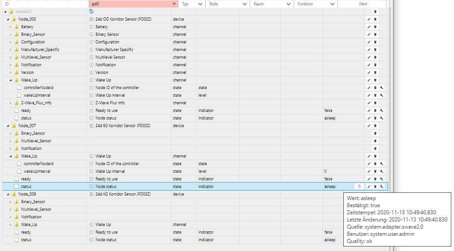
Task: Delete Notification folder under Node_007
Action: pyautogui.click(x=375, y=149)
